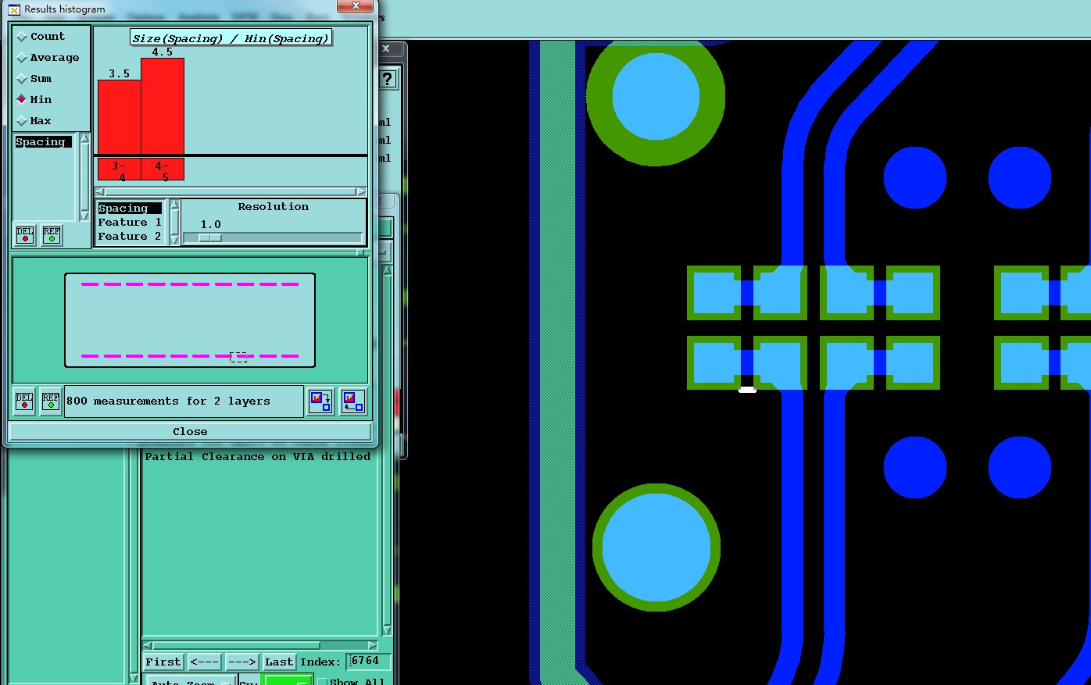Click results list vertical scrollbar down arrow

click(387, 630)
